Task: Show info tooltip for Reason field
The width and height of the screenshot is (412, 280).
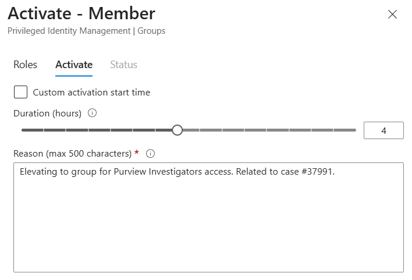Action: pyautogui.click(x=150, y=154)
